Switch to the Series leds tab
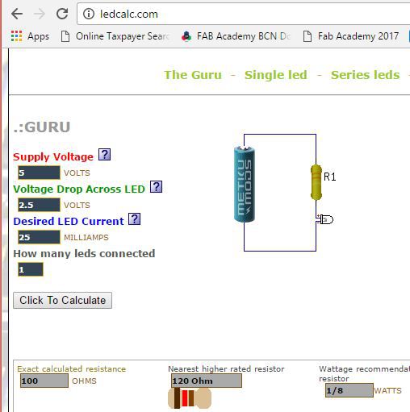The height and width of the screenshot is (412, 410). click(x=366, y=75)
